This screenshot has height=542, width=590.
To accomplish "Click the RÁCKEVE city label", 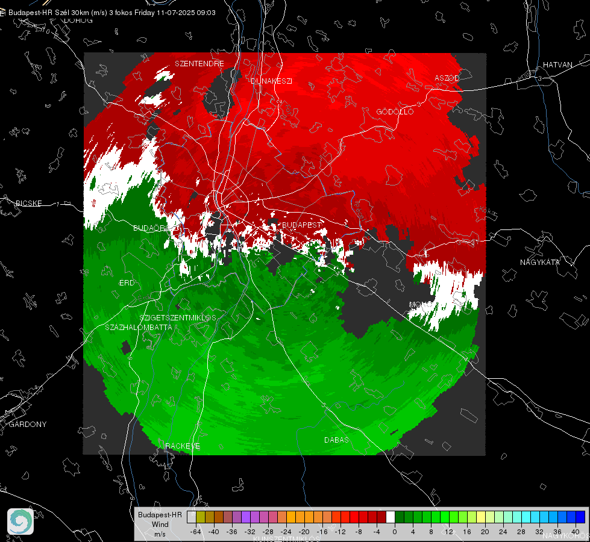I will tap(183, 446).
